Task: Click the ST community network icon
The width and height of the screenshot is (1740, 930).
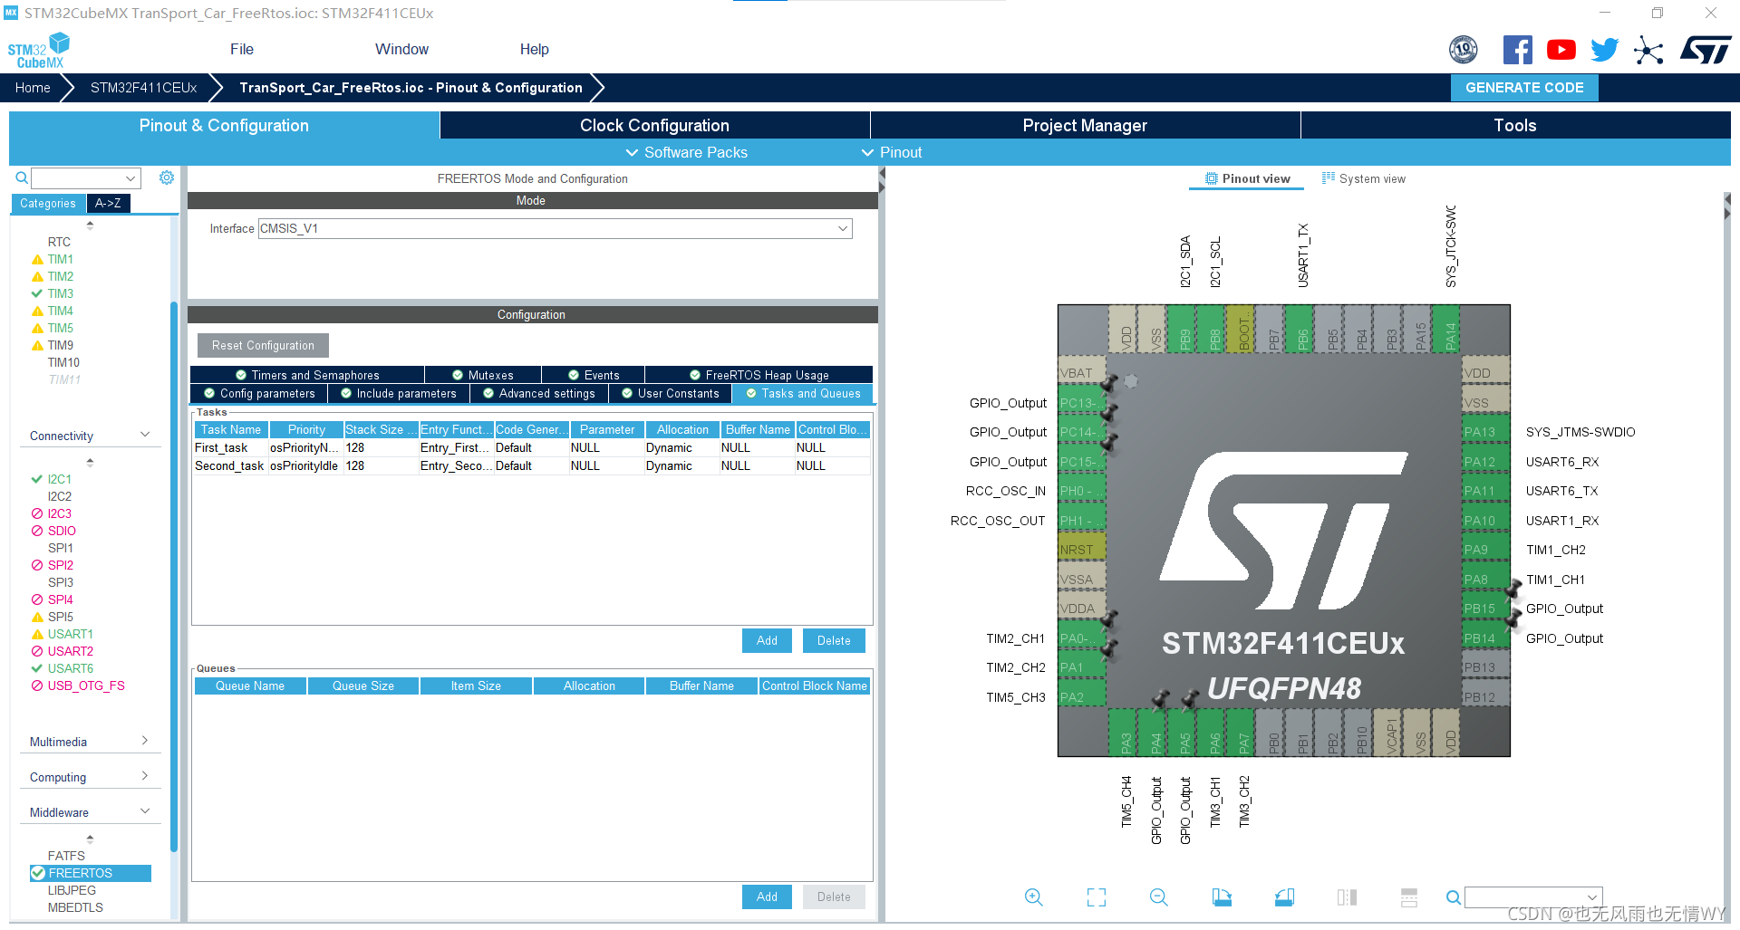Action: point(1648,50)
